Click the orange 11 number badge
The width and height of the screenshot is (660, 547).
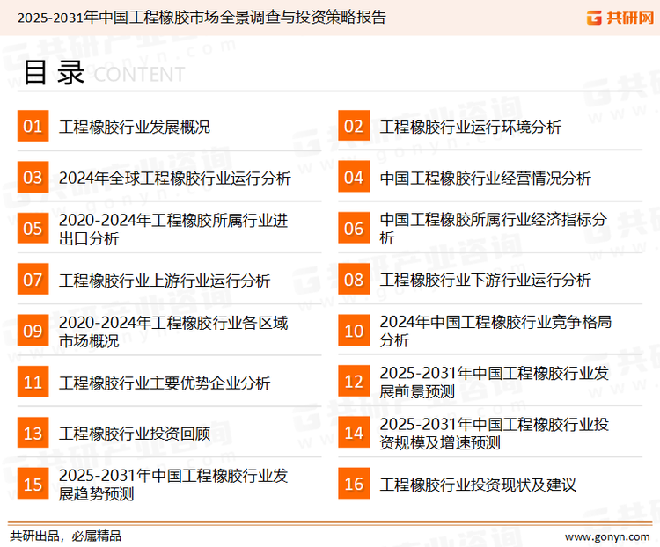point(33,382)
